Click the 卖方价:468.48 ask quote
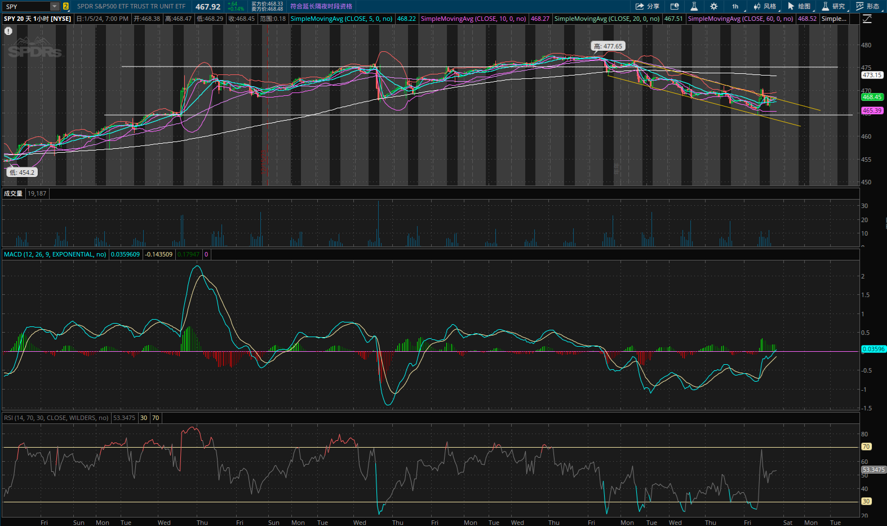The width and height of the screenshot is (887, 526). point(267,9)
